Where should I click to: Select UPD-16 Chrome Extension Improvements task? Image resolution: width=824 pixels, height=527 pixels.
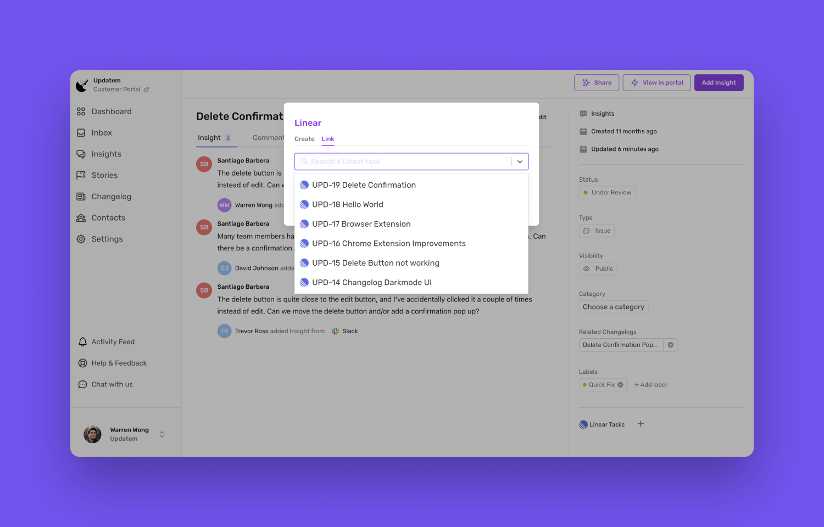(x=411, y=244)
